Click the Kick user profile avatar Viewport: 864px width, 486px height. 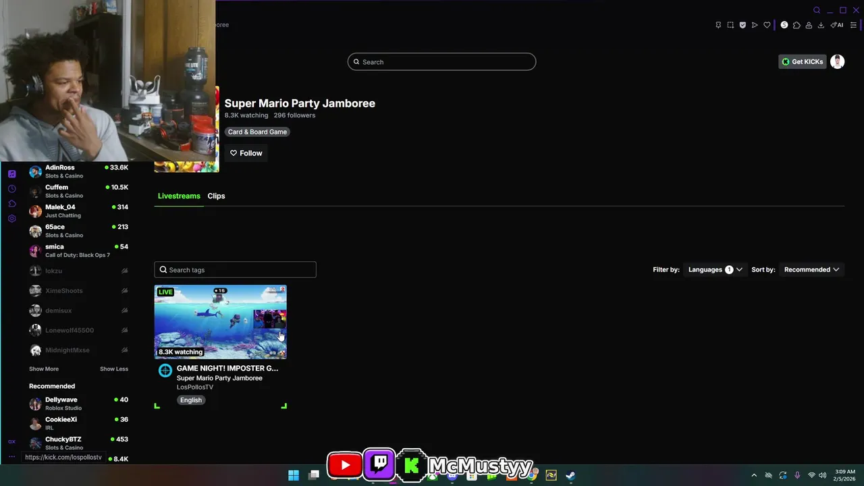point(837,61)
